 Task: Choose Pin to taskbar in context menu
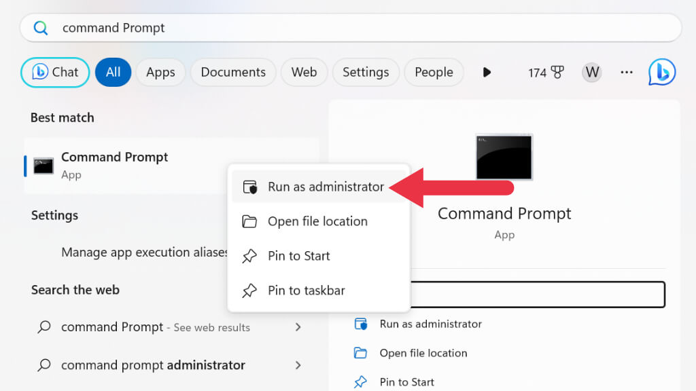click(x=319, y=291)
